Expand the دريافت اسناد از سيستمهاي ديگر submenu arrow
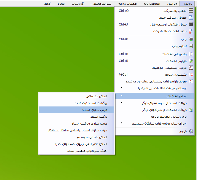 (122, 103)
